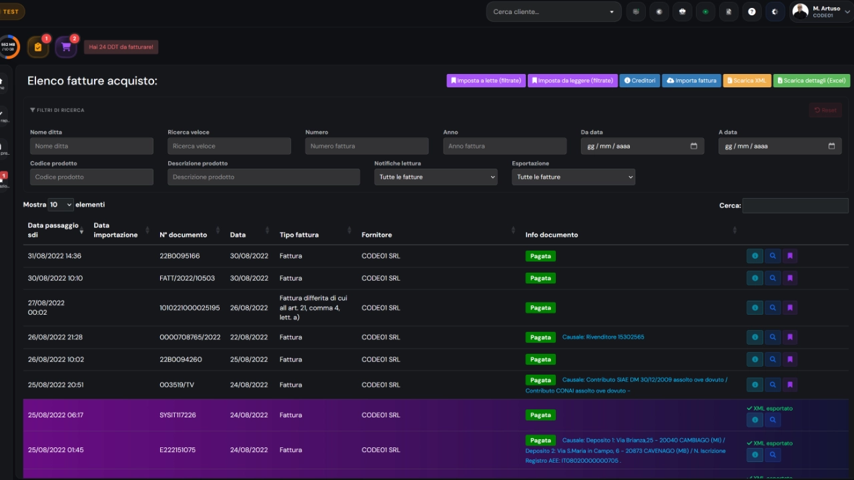Image resolution: width=854 pixels, height=480 pixels.
Task: Click the green status dot icon
Action: [705, 11]
